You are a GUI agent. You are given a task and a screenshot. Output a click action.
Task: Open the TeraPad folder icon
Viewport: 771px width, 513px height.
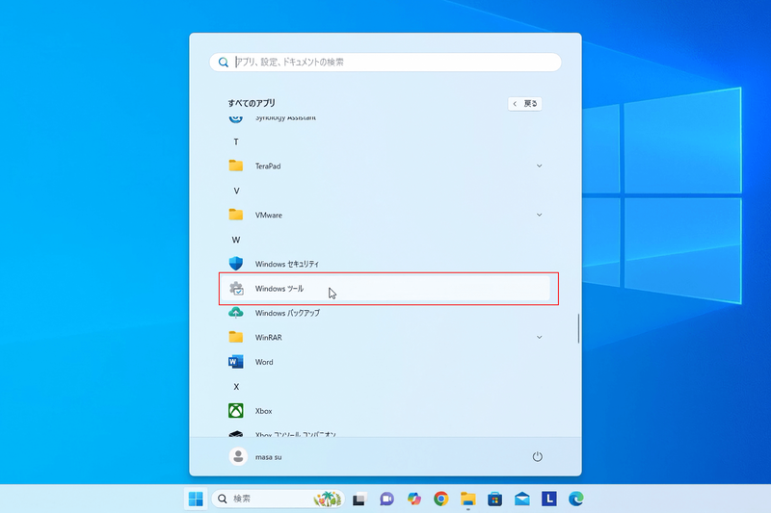[x=236, y=166]
